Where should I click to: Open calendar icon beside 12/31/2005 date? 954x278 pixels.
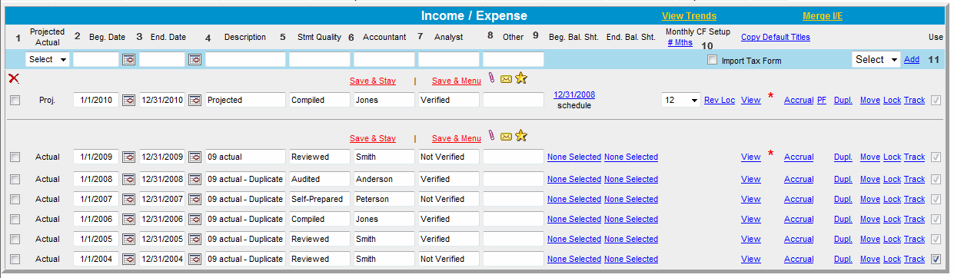coord(195,239)
